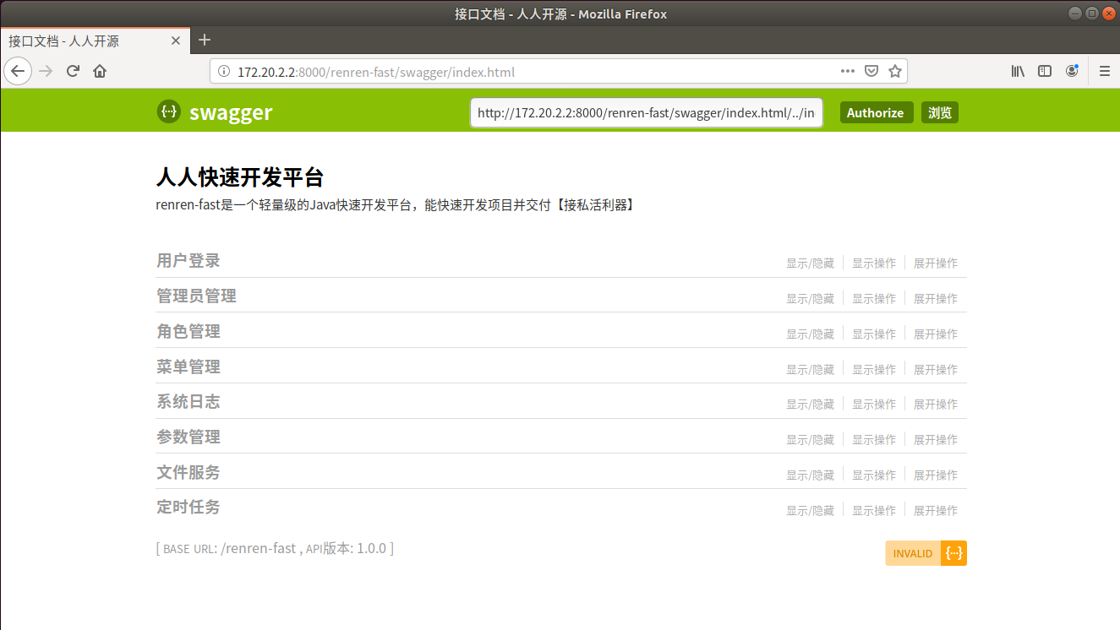Image resolution: width=1120 pixels, height=630 pixels.
Task: Toggle 显示/隐藏 for 管理员管理
Action: 810,299
